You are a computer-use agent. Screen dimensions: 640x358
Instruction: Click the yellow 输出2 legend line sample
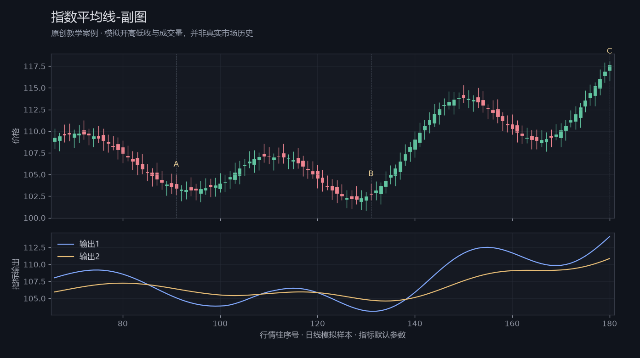click(x=65, y=257)
